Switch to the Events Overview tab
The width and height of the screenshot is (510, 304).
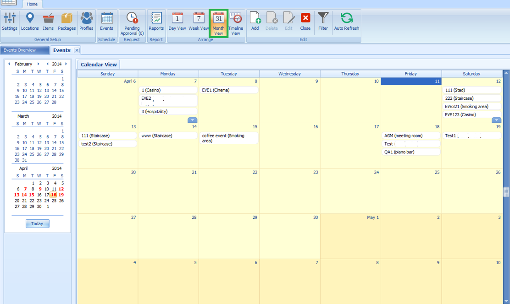pyautogui.click(x=25, y=50)
